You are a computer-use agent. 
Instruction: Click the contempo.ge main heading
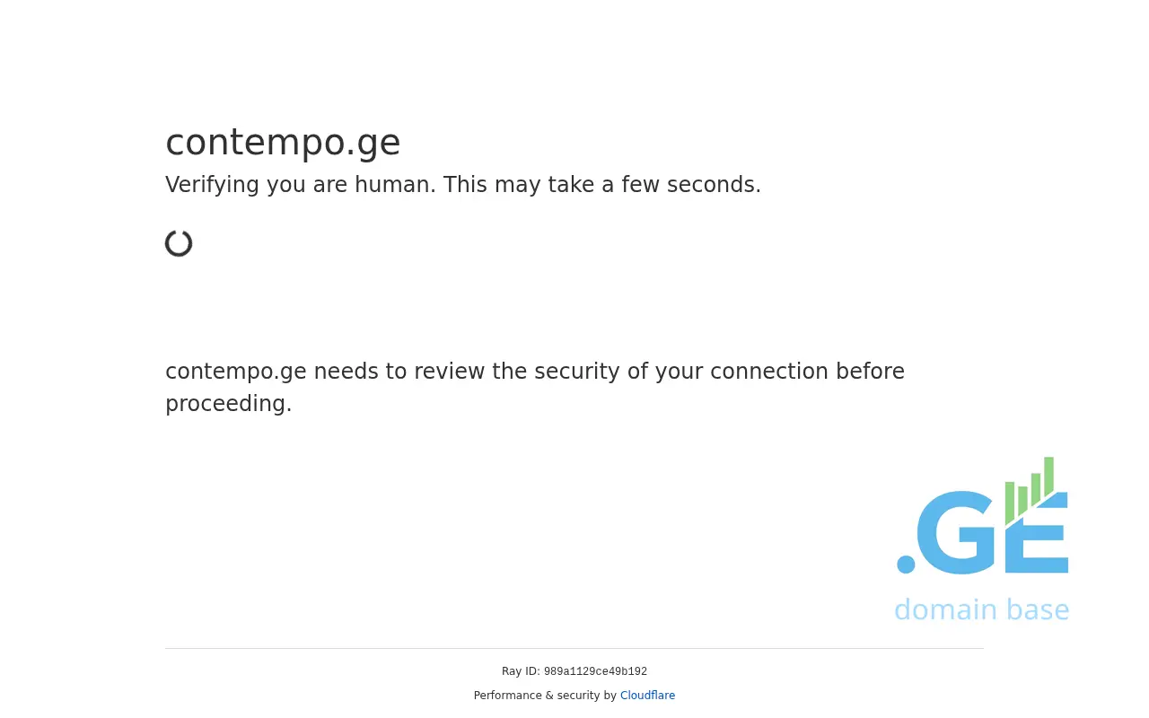tap(283, 142)
